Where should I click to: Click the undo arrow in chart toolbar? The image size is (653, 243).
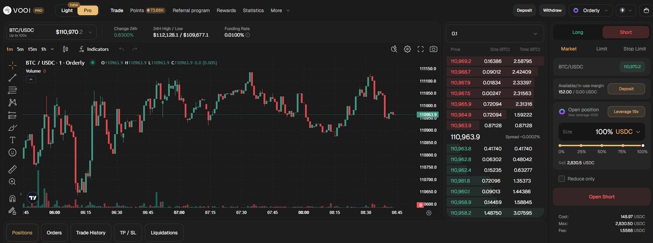tap(121, 49)
